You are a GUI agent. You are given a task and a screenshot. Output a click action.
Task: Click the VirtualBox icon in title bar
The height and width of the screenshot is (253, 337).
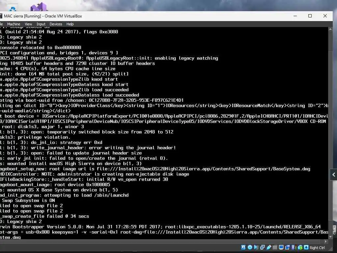[x=1, y=16]
